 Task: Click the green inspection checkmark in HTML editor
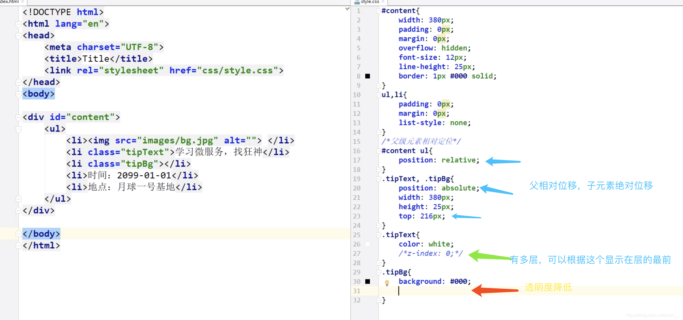click(x=347, y=9)
